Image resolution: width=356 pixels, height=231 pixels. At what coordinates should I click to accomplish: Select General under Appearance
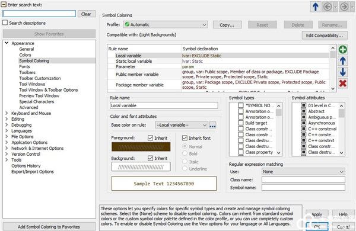27,49
